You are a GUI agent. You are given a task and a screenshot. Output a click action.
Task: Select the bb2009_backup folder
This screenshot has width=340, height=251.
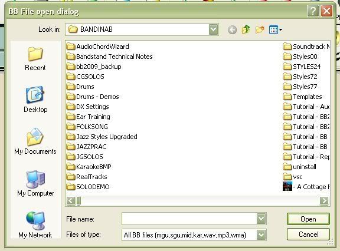pos(94,67)
